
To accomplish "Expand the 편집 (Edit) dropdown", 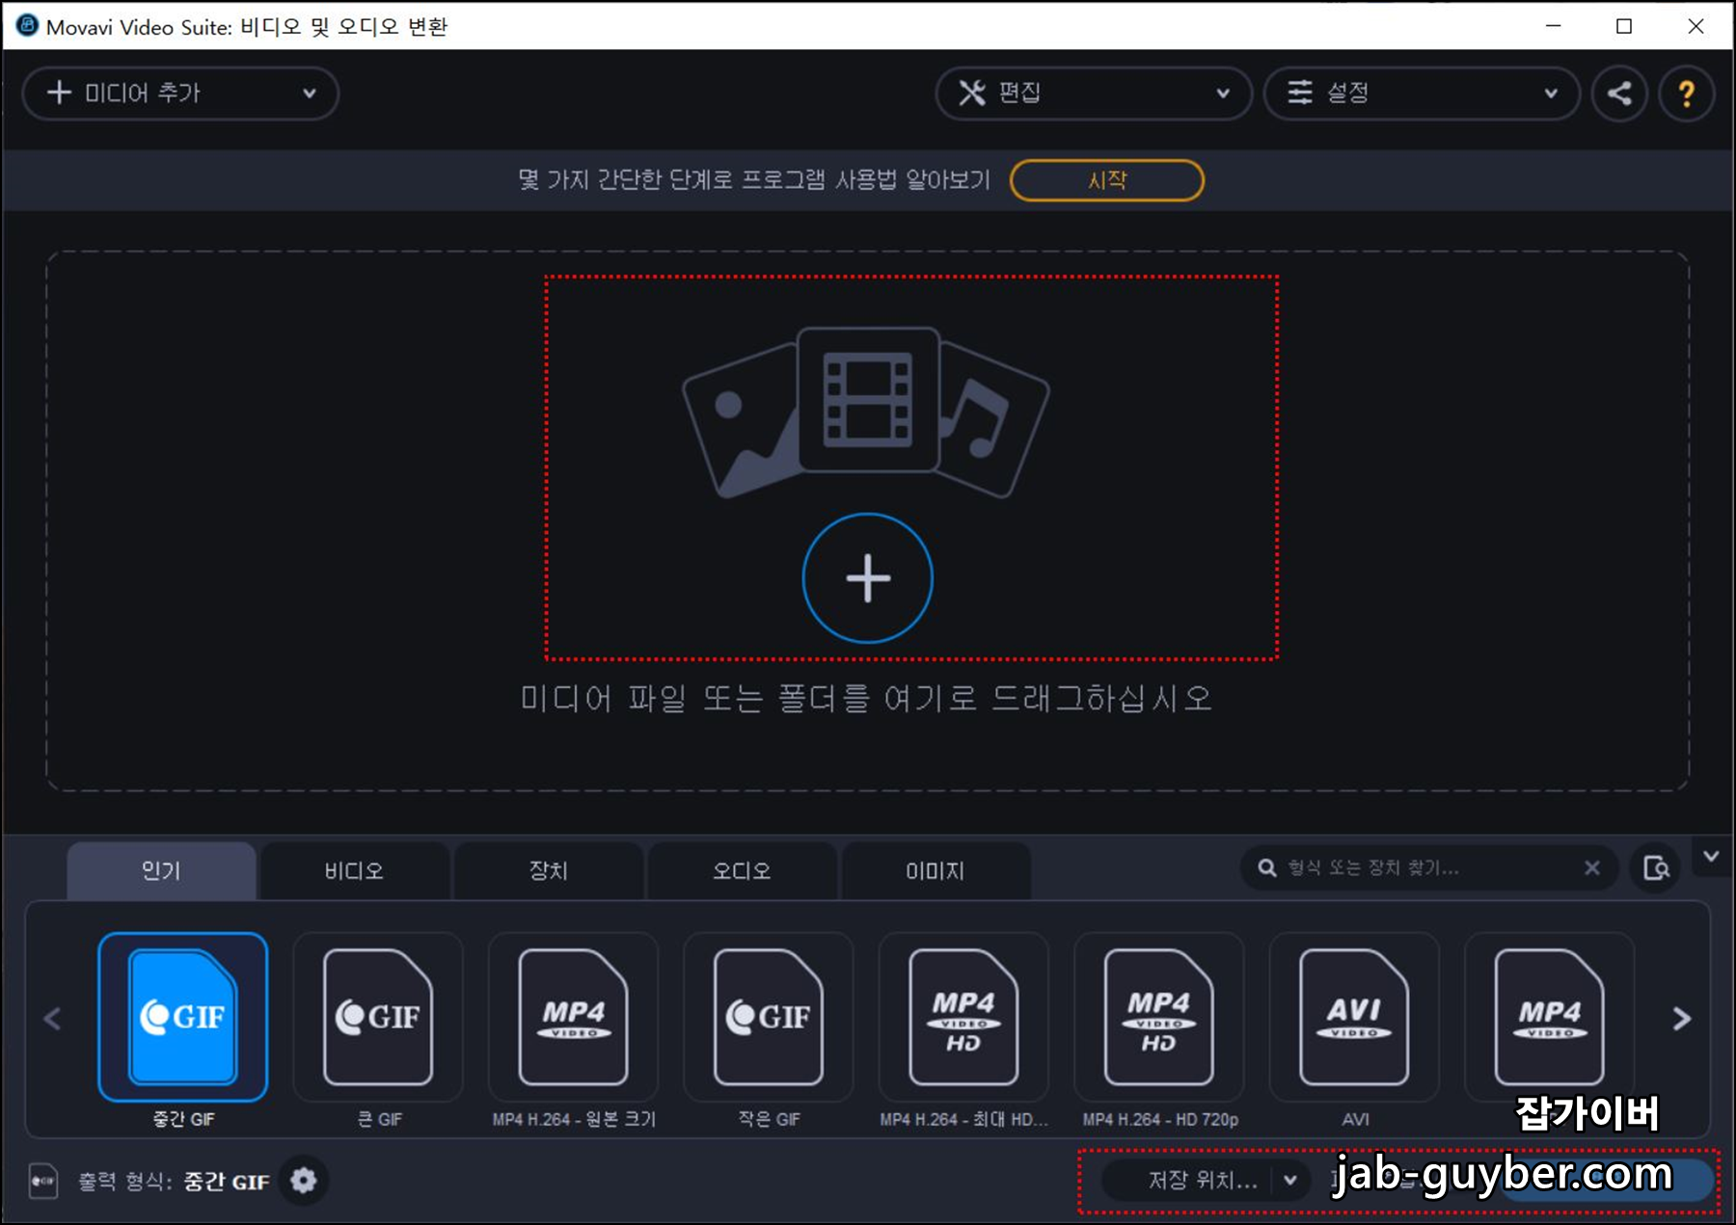I will [x=1094, y=93].
